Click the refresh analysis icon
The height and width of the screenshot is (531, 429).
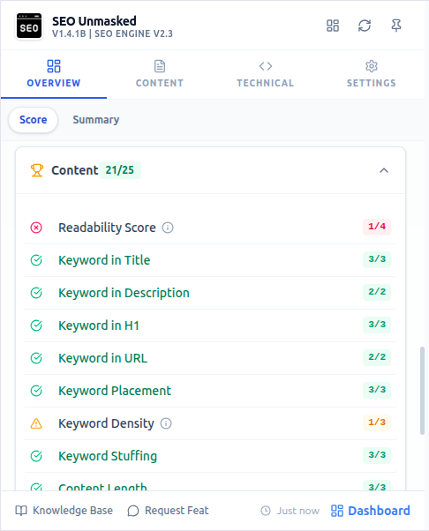[365, 26]
